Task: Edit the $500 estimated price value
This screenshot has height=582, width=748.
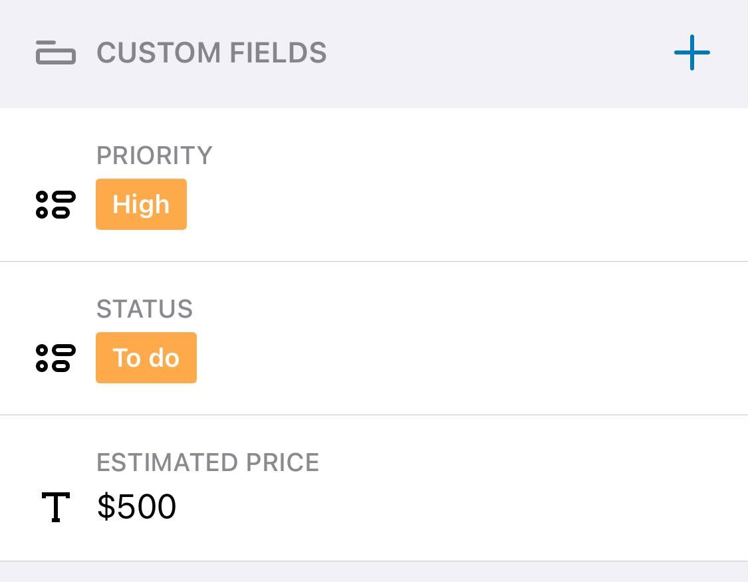Action: 136,507
